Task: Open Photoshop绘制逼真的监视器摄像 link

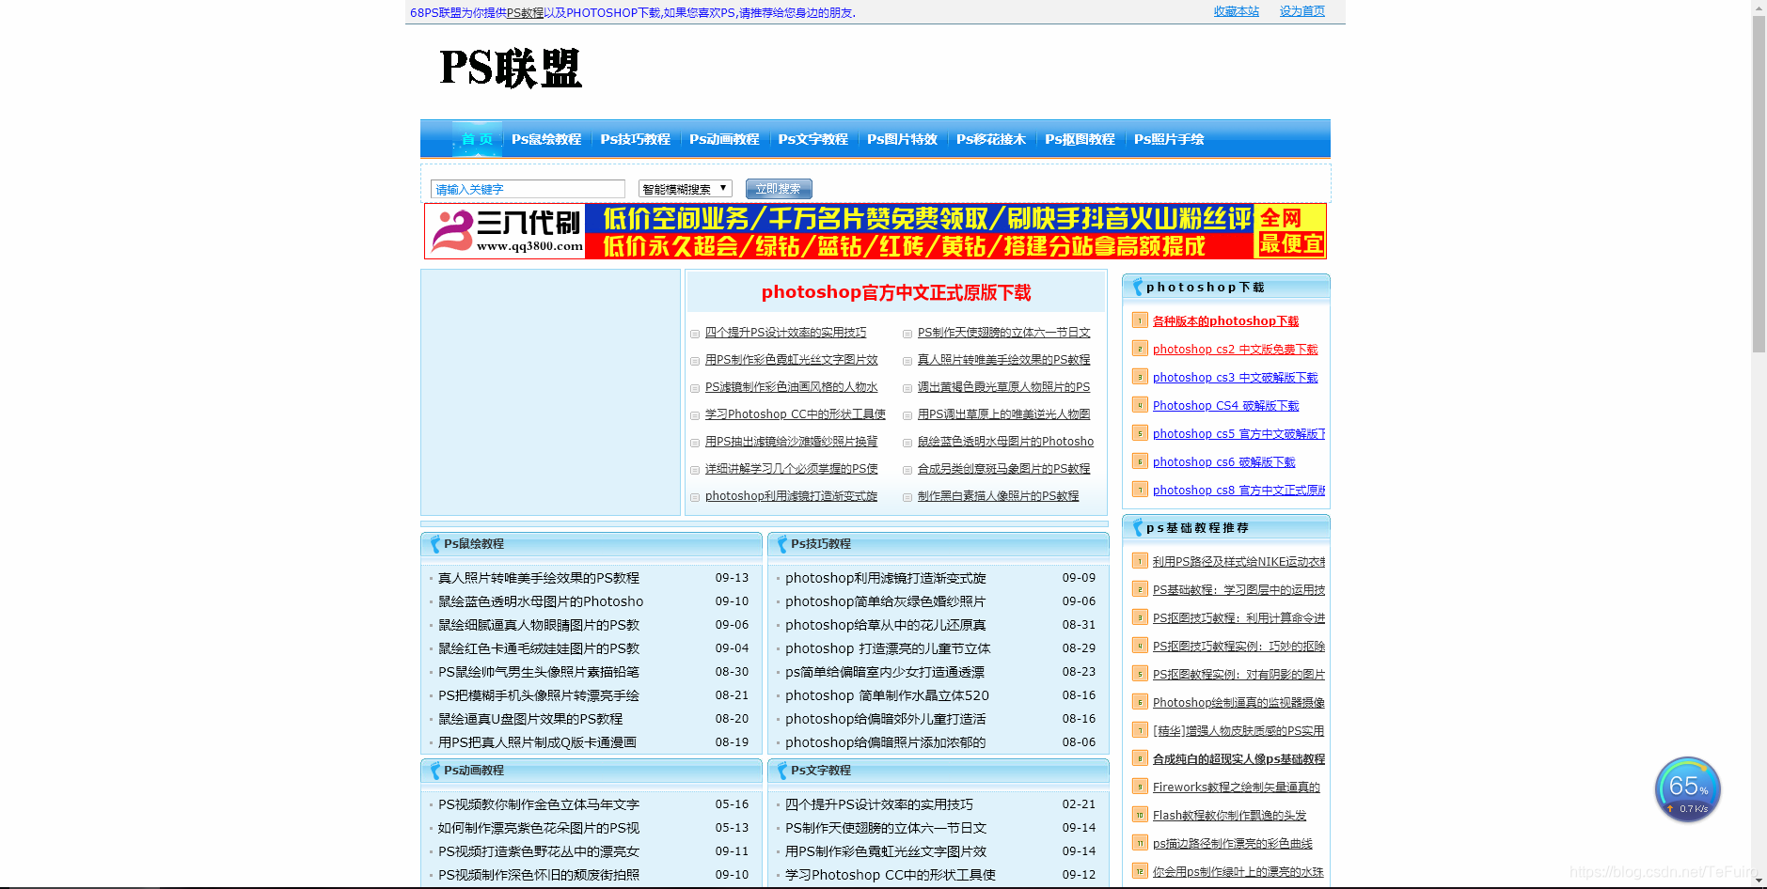Action: pos(1238,702)
